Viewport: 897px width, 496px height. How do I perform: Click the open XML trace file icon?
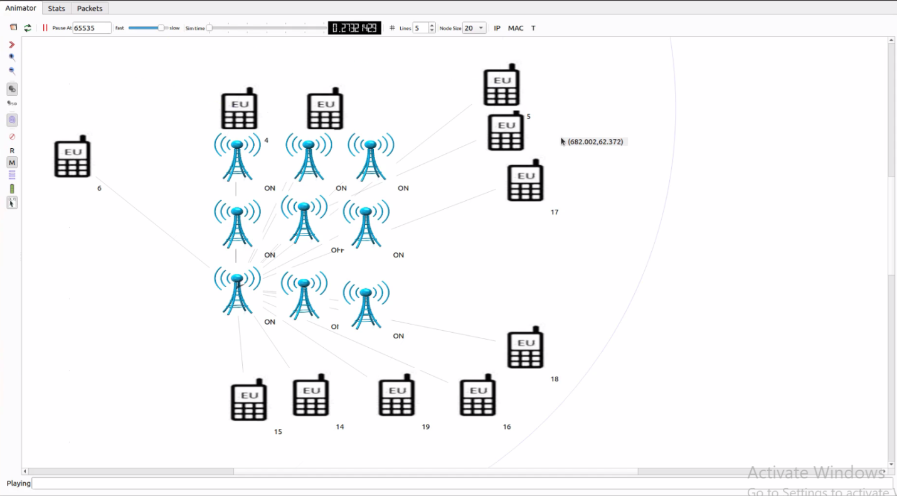[13, 28]
